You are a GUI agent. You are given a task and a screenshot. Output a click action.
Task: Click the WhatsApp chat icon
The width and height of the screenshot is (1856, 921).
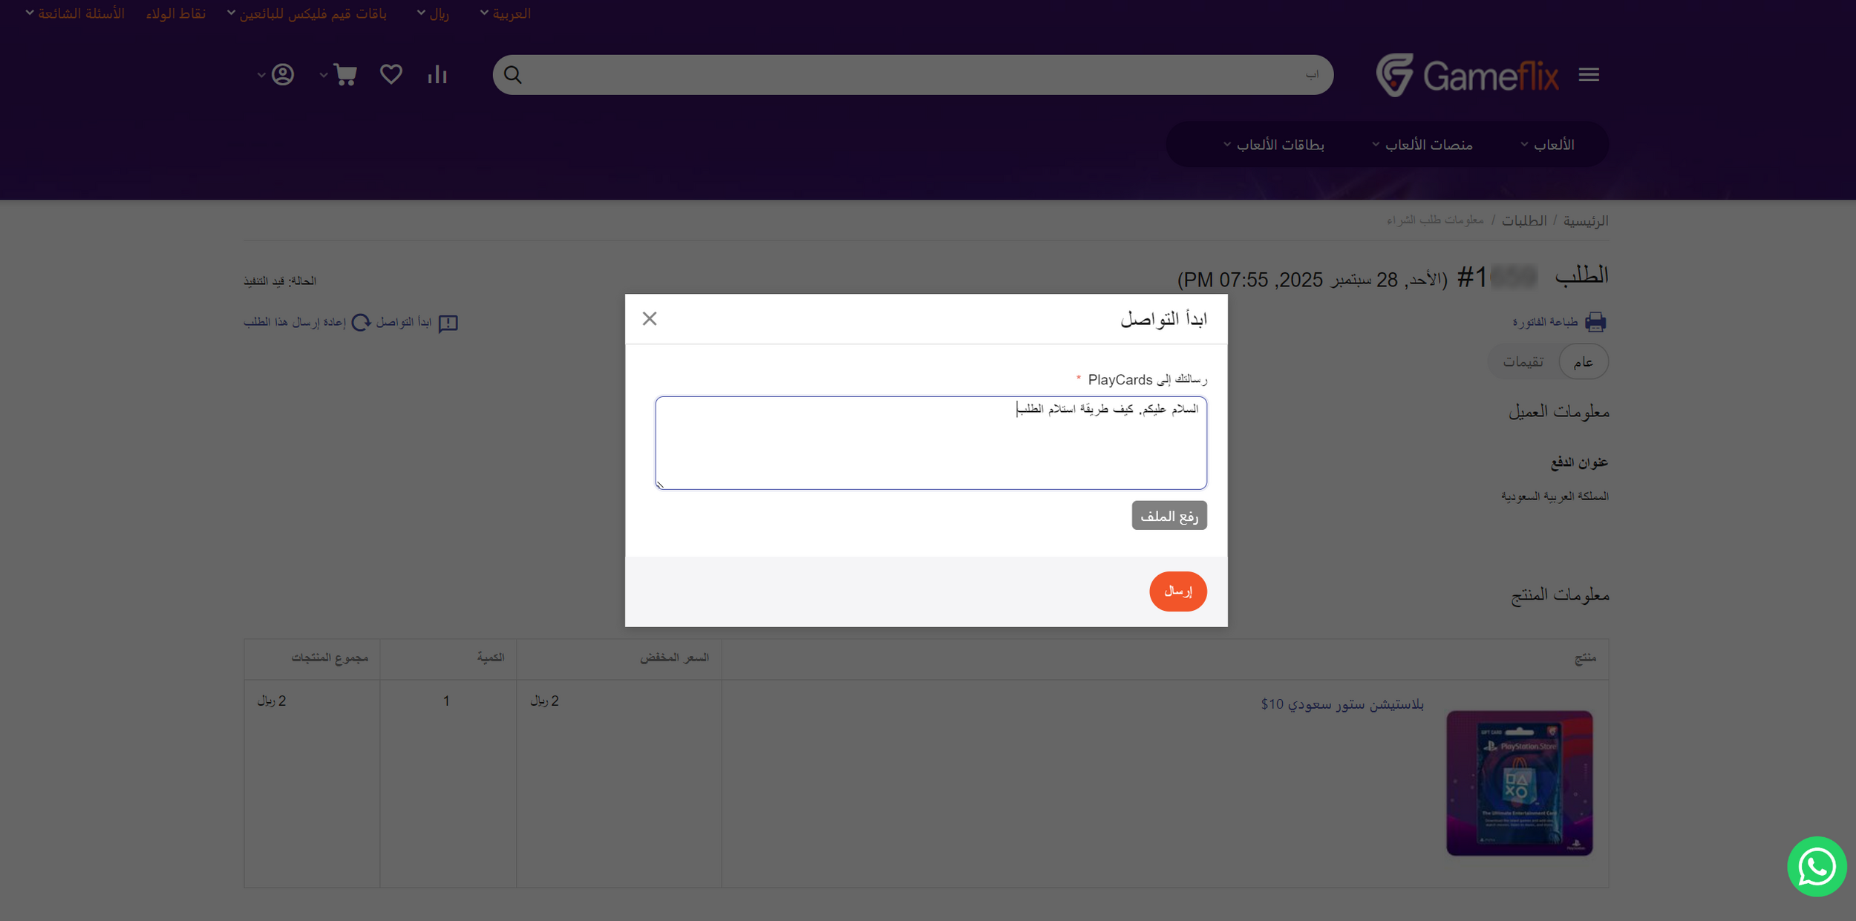[x=1816, y=866]
